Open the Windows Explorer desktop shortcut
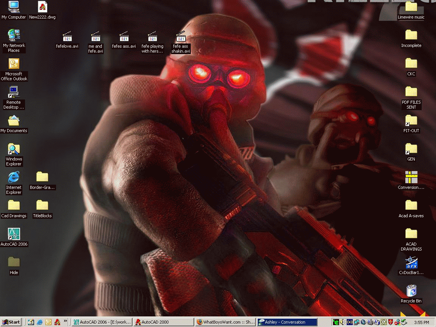Image resolution: width=436 pixels, height=327 pixels. [x=14, y=149]
